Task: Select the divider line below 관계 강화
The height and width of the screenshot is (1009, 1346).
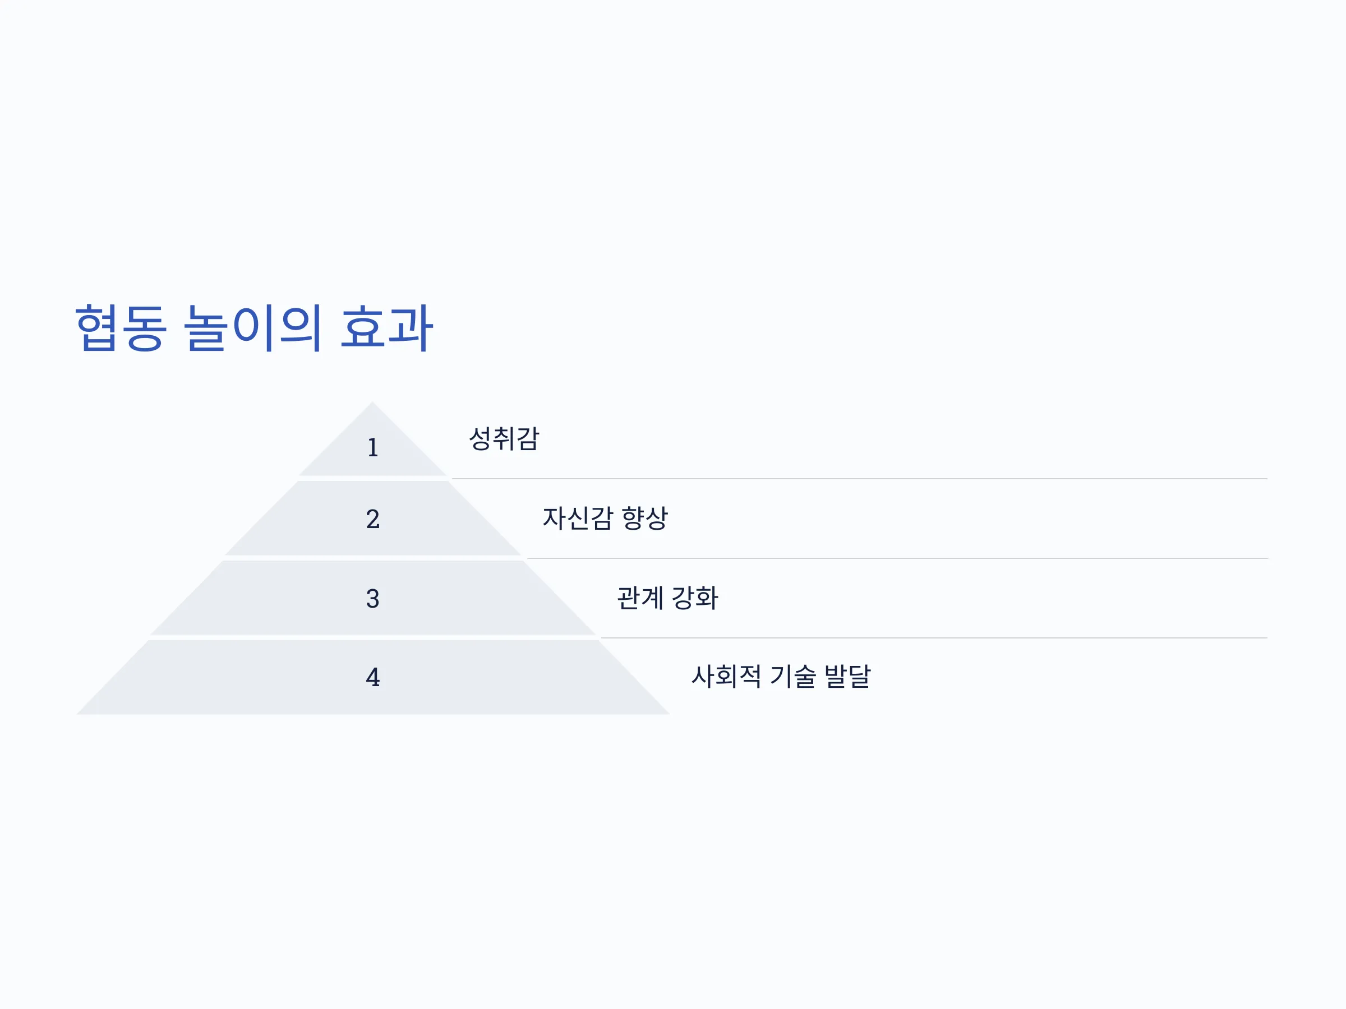Action: (x=934, y=638)
